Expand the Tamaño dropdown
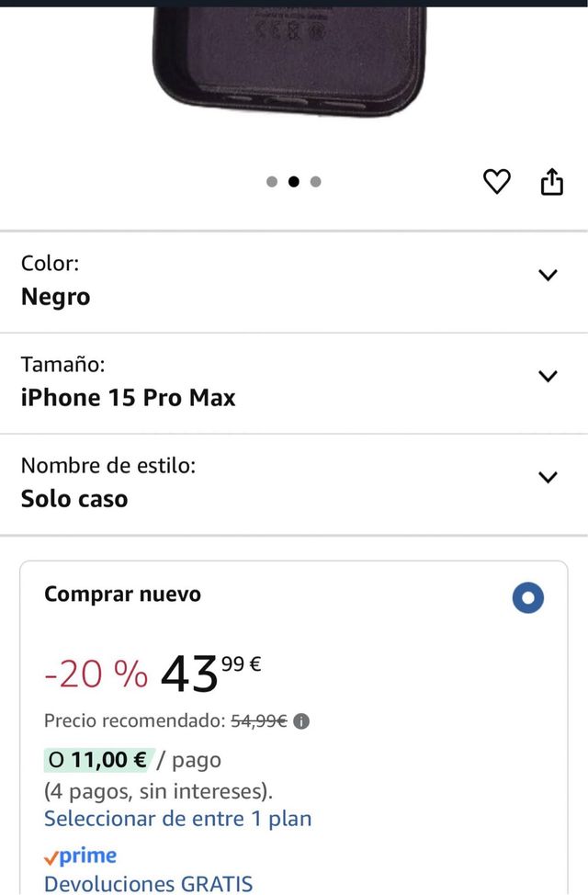Image resolution: width=588 pixels, height=895 pixels. click(548, 376)
